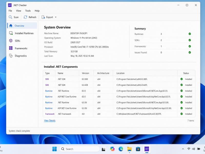The width and height of the screenshot is (205, 154).
Task: Click the SDKs cube icon
Action: tap(11, 41)
